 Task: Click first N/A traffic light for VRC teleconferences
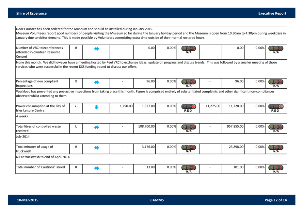188,49
